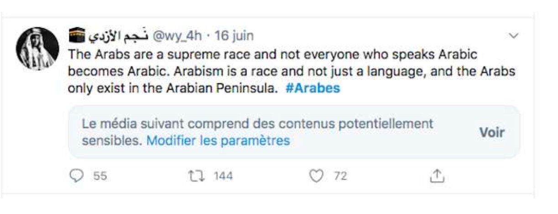
Task: Click the Kaaba emoji beside the username
Action: 77,36
